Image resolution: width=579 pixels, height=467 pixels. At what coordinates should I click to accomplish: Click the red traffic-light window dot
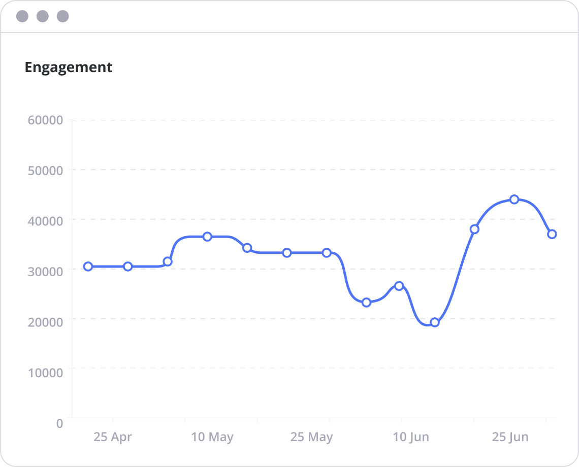click(x=21, y=16)
